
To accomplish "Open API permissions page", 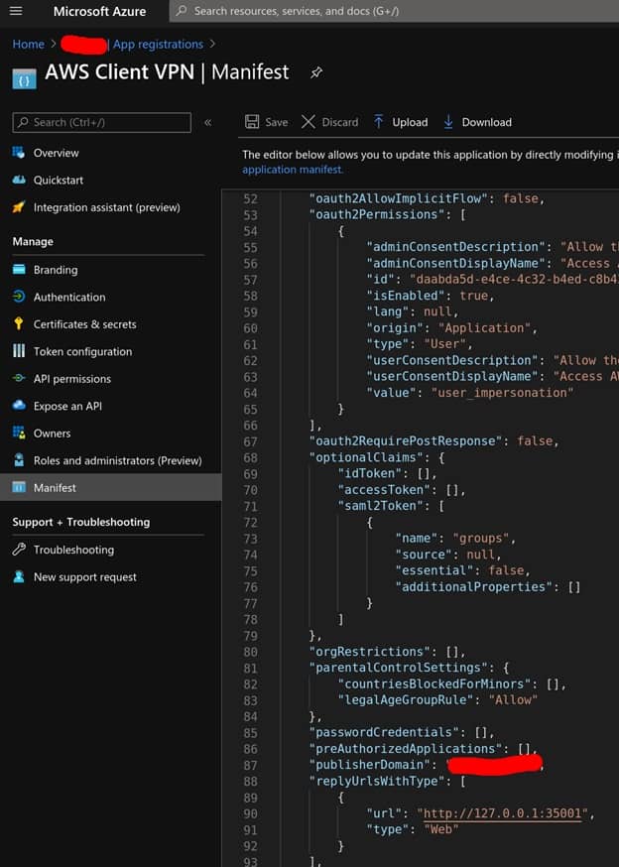I will [x=71, y=379].
